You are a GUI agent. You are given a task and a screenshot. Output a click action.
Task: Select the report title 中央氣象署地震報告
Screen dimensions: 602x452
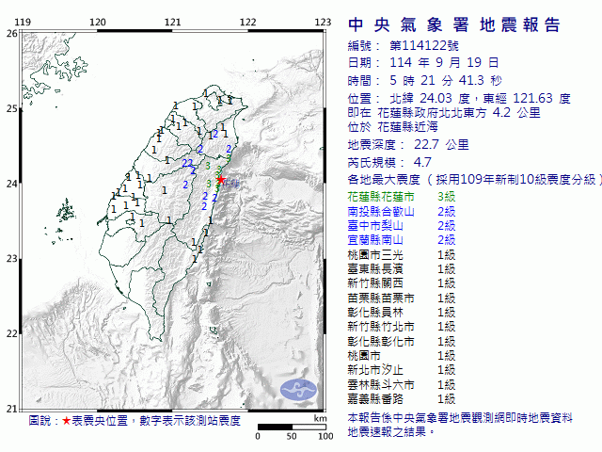point(453,25)
